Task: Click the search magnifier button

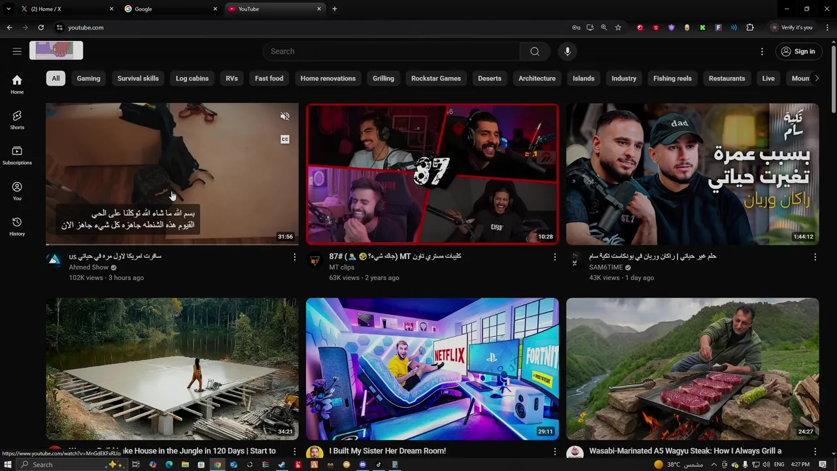Action: (535, 52)
